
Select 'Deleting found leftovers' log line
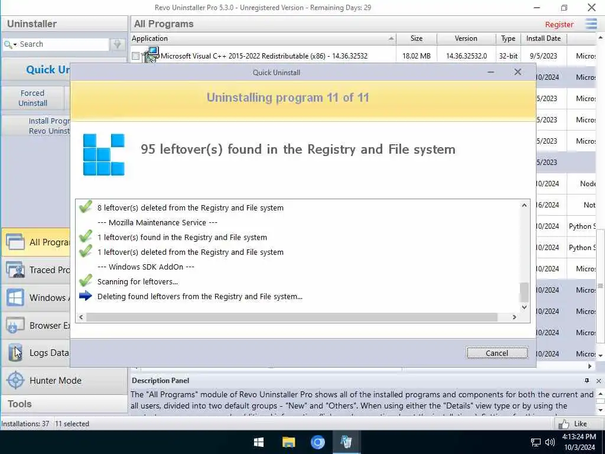200,297
